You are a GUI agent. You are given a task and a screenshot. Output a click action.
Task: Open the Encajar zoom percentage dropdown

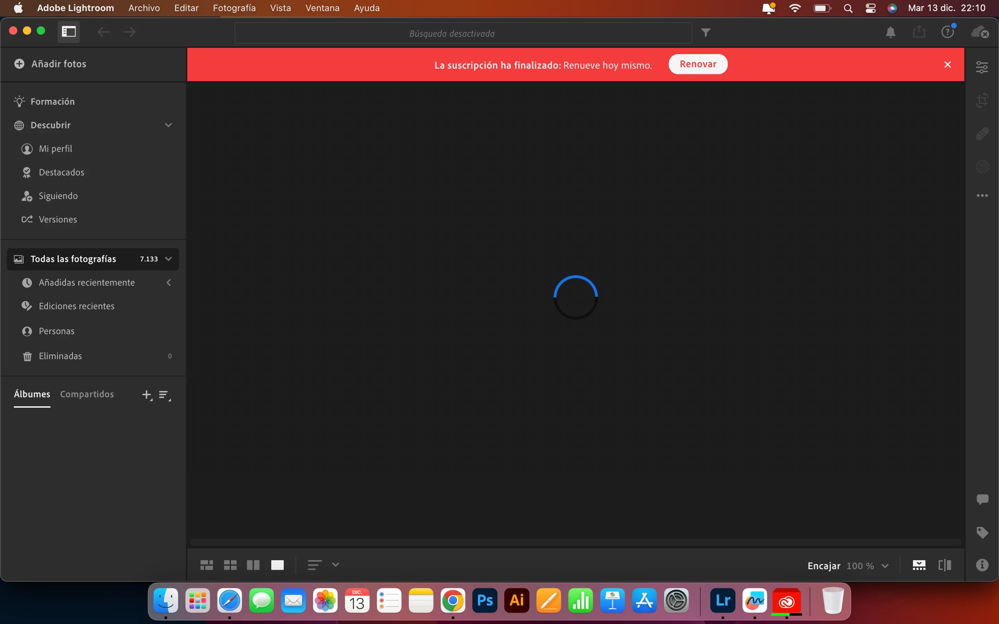click(885, 566)
